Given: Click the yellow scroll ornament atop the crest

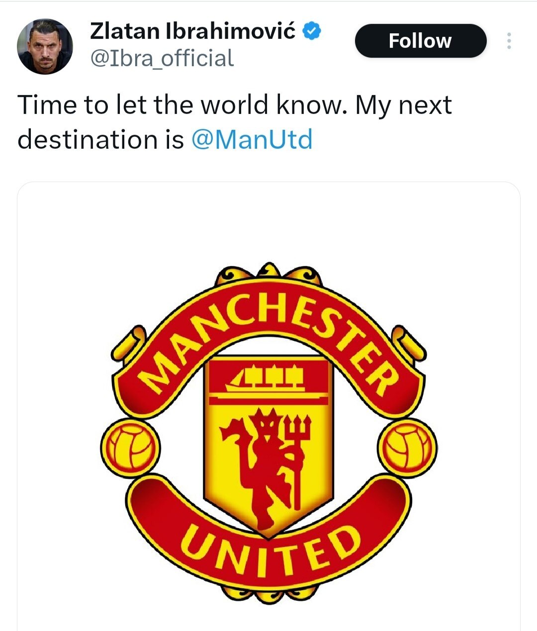Looking at the screenshot, I should (x=268, y=272).
